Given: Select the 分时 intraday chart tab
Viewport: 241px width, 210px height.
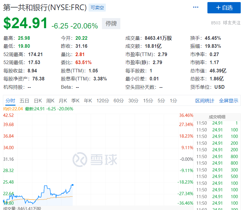Looking at the screenshot, I should coord(10,101).
